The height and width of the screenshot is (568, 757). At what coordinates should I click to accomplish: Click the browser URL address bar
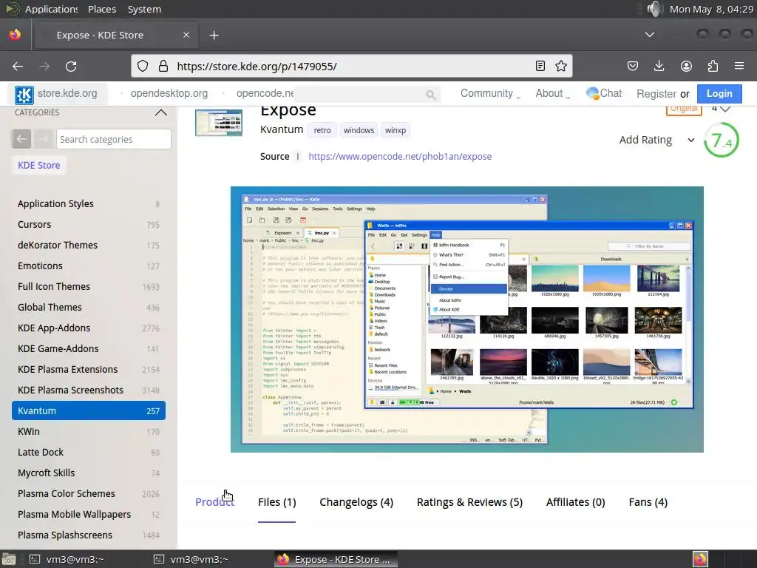click(x=353, y=66)
